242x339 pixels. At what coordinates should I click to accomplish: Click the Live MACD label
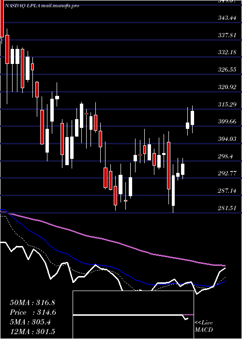click(204, 326)
